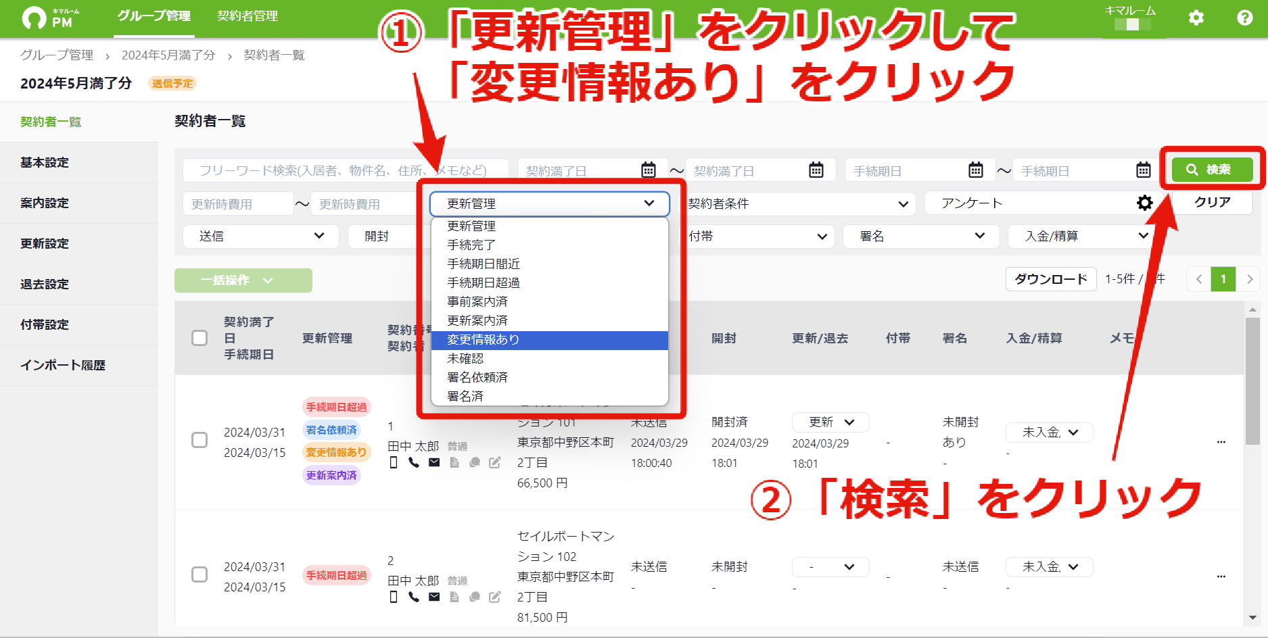Screen dimensions: 1268x638
Task: Open the settings gear in top bar
Action: (x=1196, y=18)
